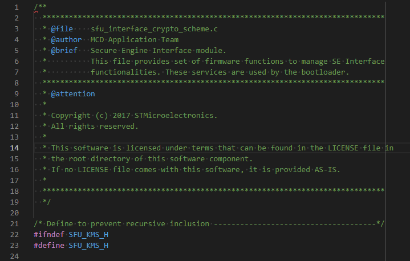Screen dimensions: 410x261
Task: Click SFU_KMS_H on the #ifndef line
Action: point(88,234)
